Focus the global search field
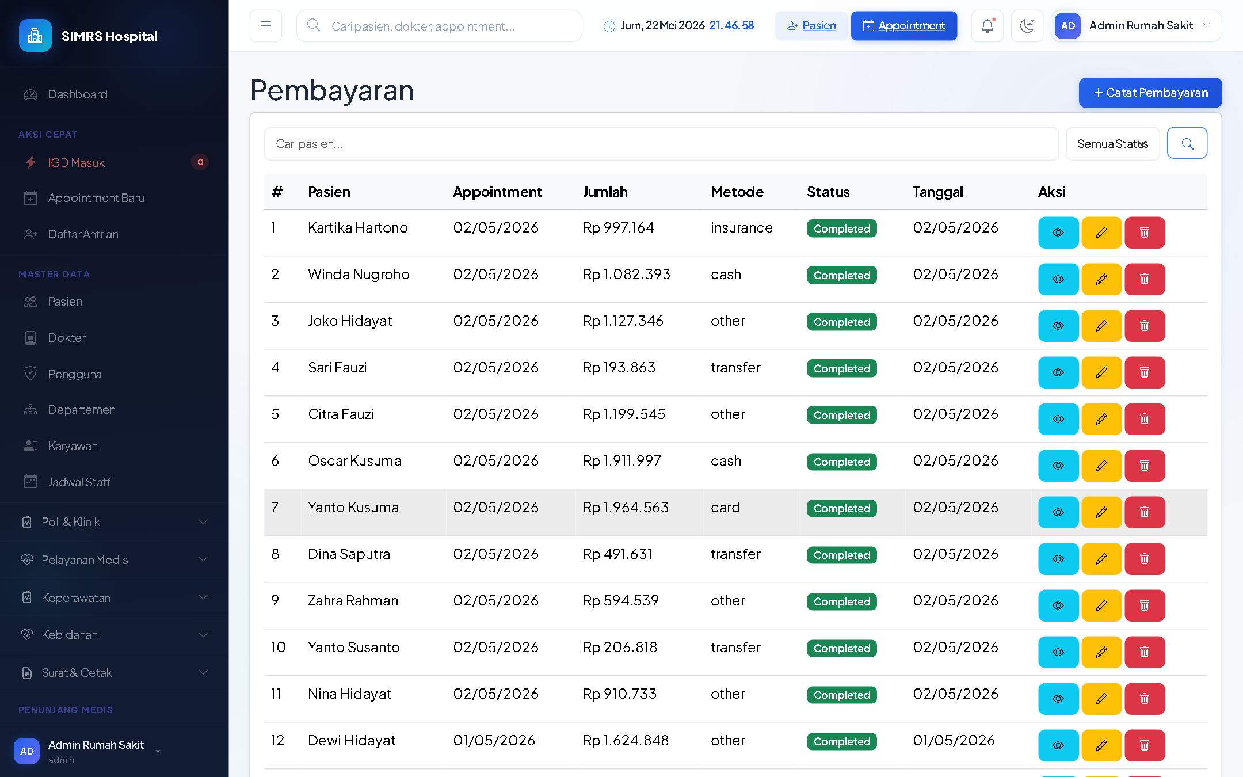The image size is (1243, 777). 439,26
